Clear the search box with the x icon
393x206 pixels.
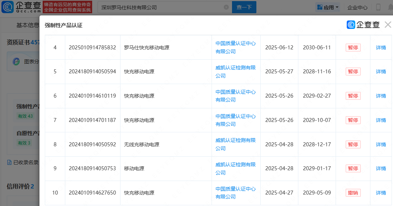[226, 7]
